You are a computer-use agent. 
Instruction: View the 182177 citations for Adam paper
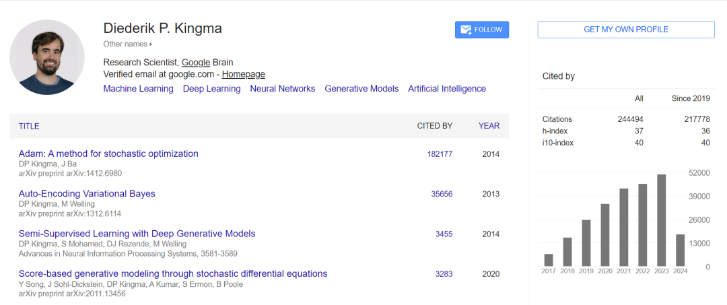pyautogui.click(x=440, y=154)
